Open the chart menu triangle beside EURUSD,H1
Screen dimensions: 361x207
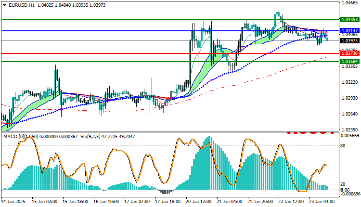tap(4, 5)
